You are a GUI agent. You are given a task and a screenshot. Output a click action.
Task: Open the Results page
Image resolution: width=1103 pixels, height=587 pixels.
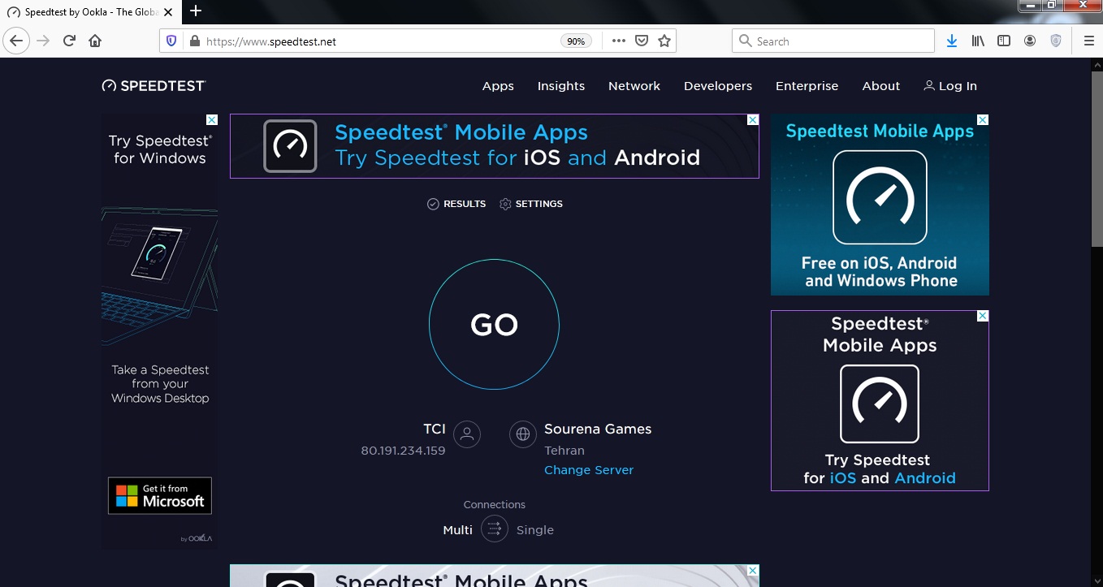[x=456, y=204]
